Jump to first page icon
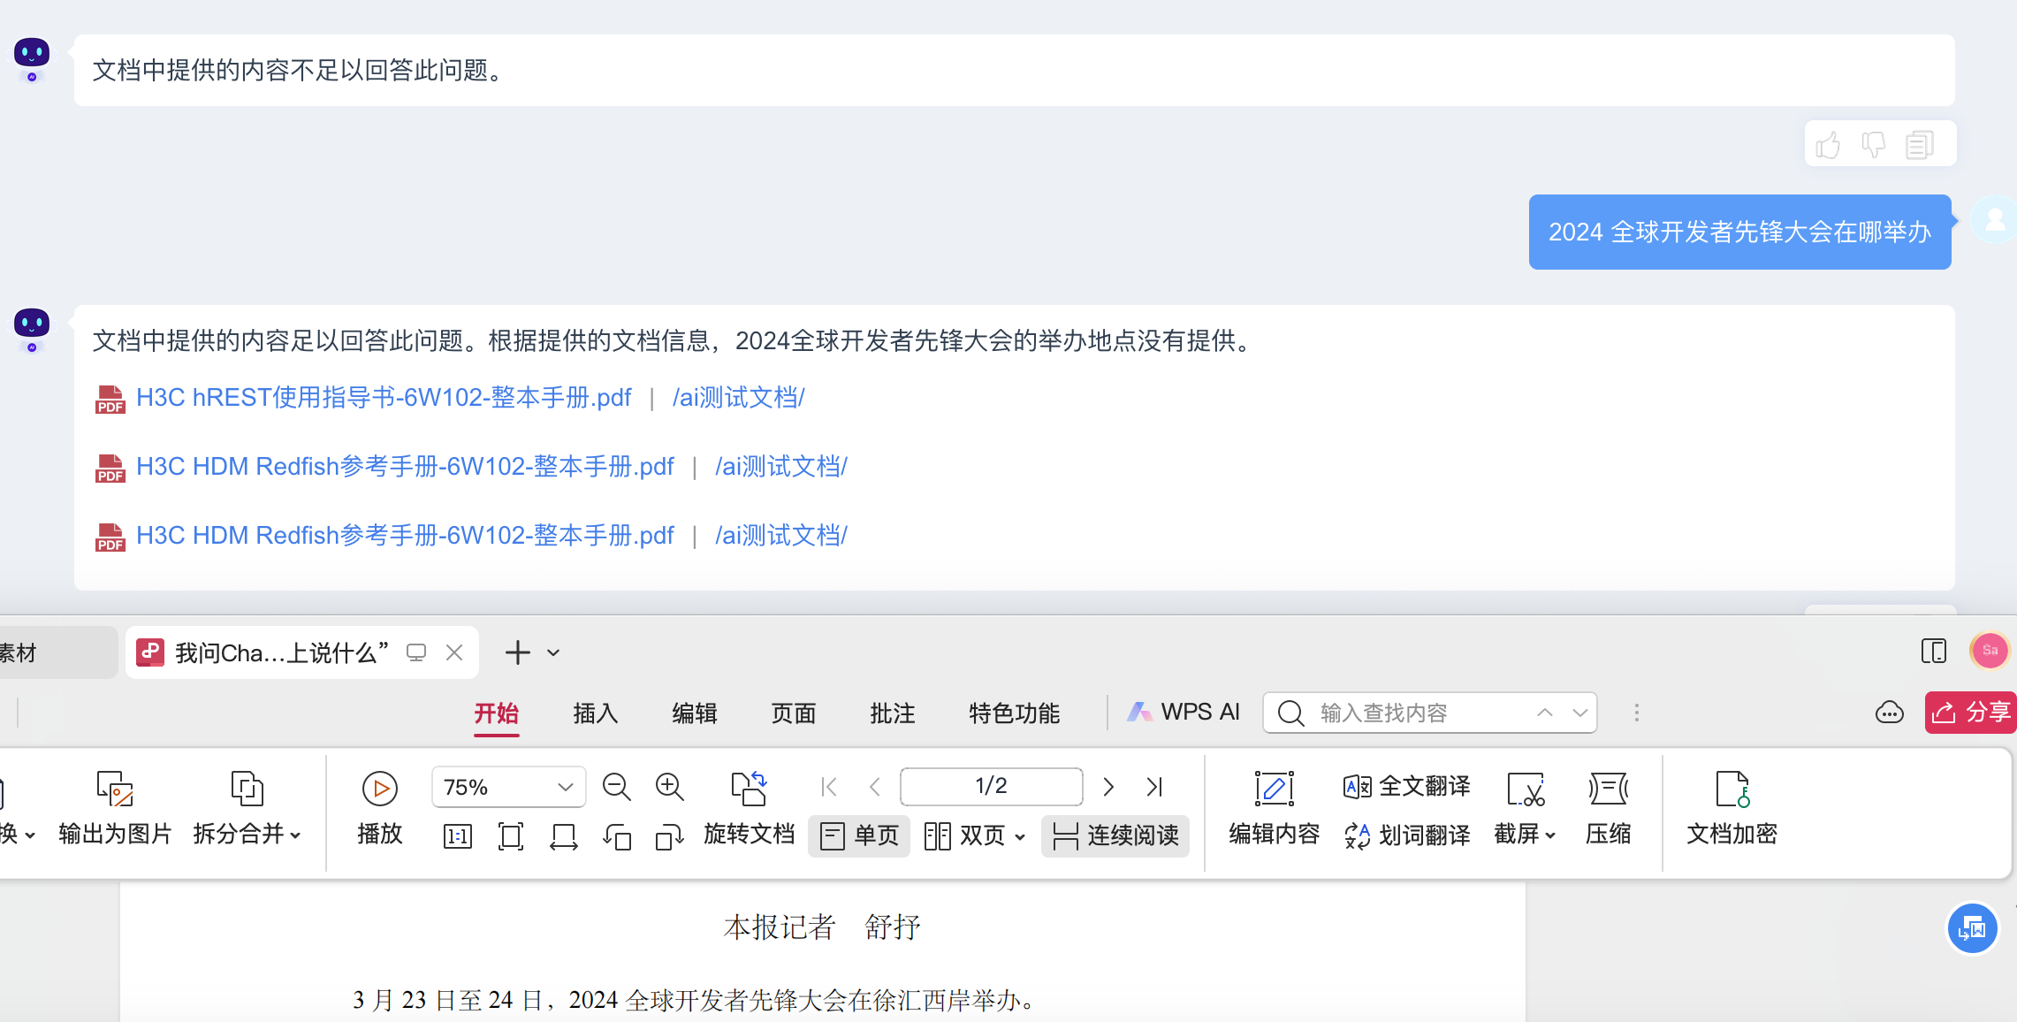 [x=829, y=787]
